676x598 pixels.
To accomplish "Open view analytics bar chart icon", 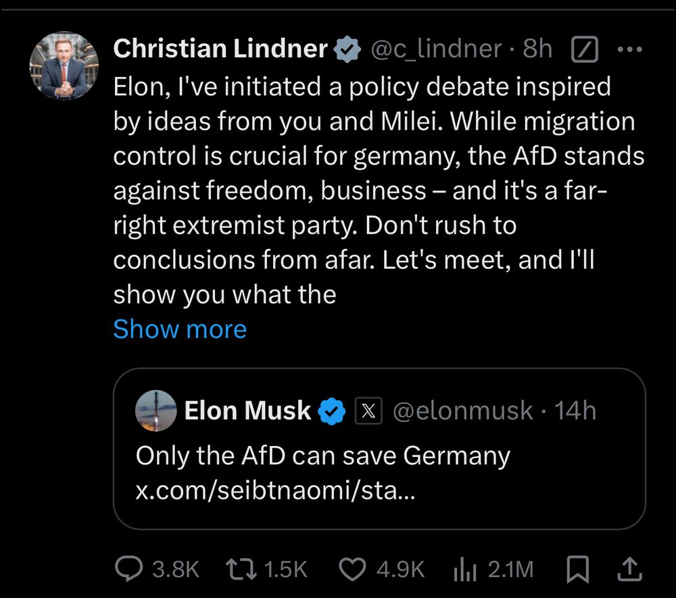I will coord(464,569).
